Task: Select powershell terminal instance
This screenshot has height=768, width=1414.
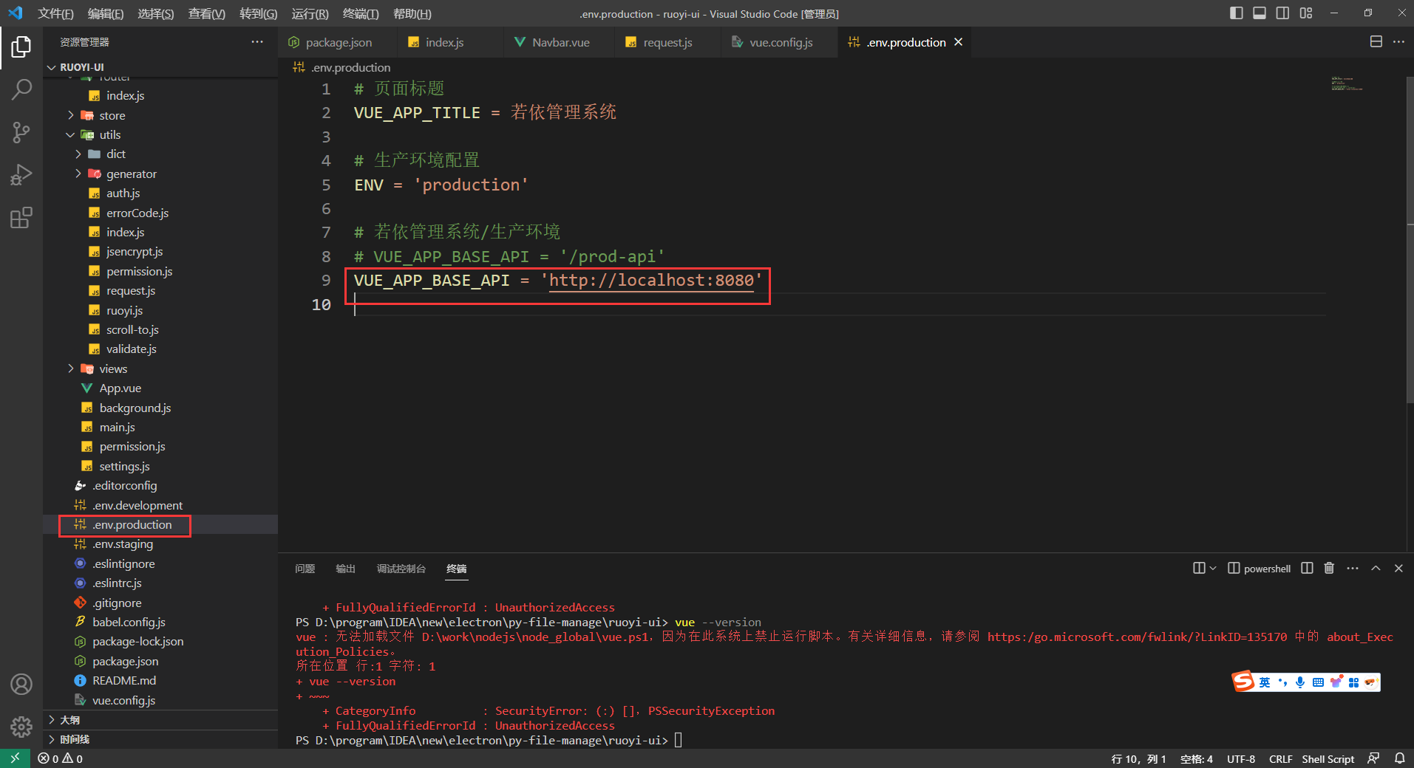Action: click(1260, 568)
